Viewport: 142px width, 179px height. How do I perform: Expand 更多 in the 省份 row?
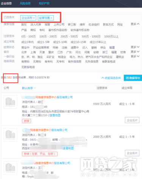[135, 51]
